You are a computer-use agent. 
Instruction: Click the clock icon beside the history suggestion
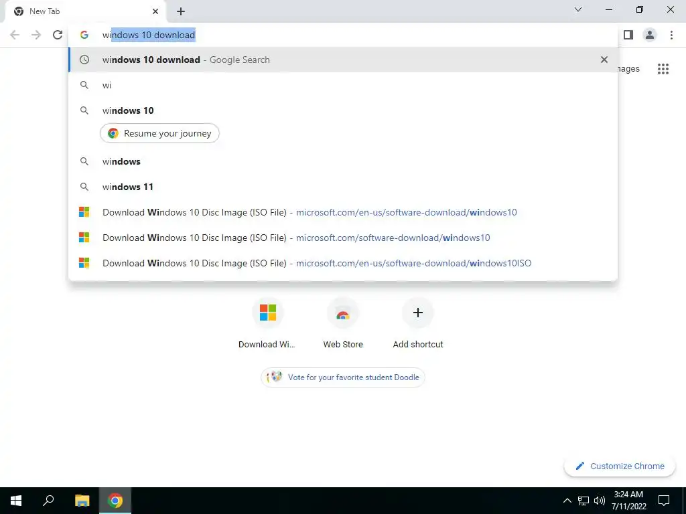(84, 60)
